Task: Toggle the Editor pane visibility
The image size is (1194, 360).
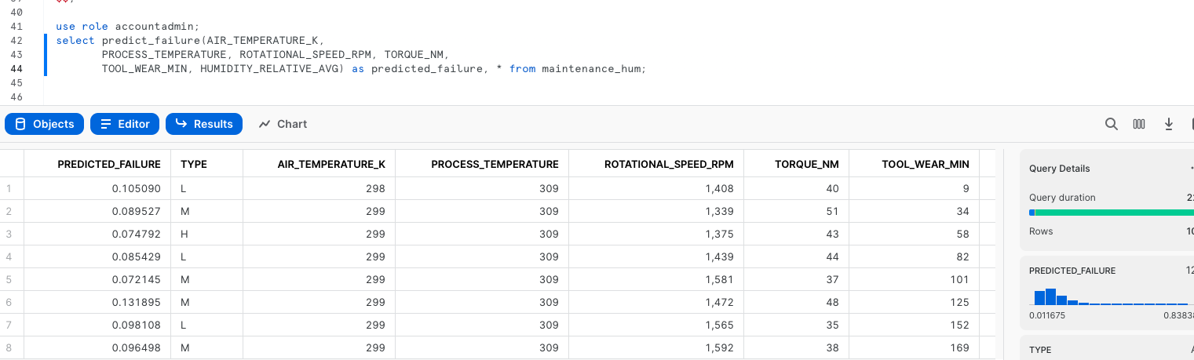Action: point(125,124)
